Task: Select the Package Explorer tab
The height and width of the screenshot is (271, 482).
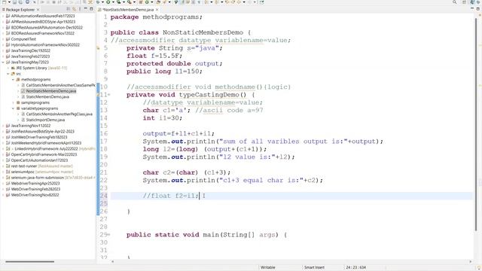Action: click(x=20, y=10)
